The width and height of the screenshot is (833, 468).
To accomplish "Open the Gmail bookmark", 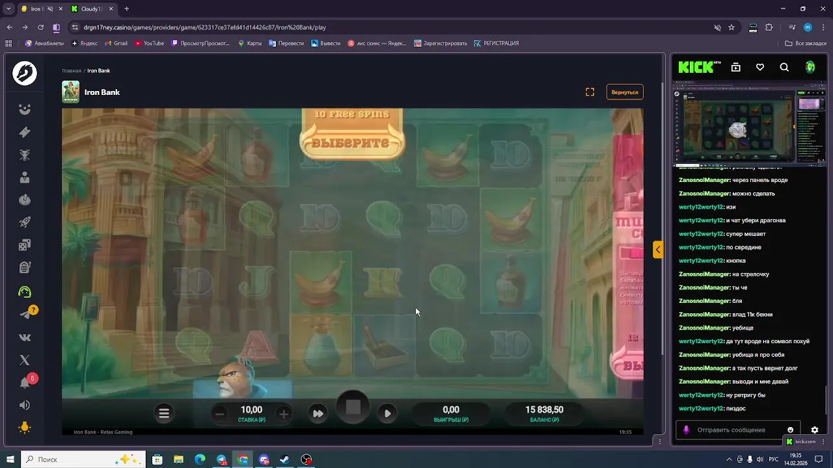I will 116,43.
